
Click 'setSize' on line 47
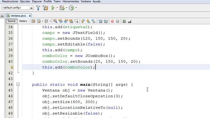pyautogui.click(x=61, y=102)
